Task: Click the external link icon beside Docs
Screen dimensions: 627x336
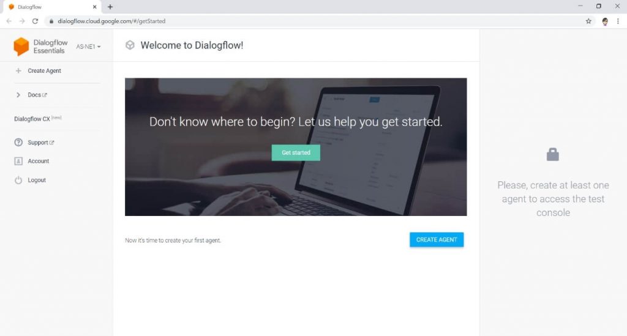Action: pos(44,95)
